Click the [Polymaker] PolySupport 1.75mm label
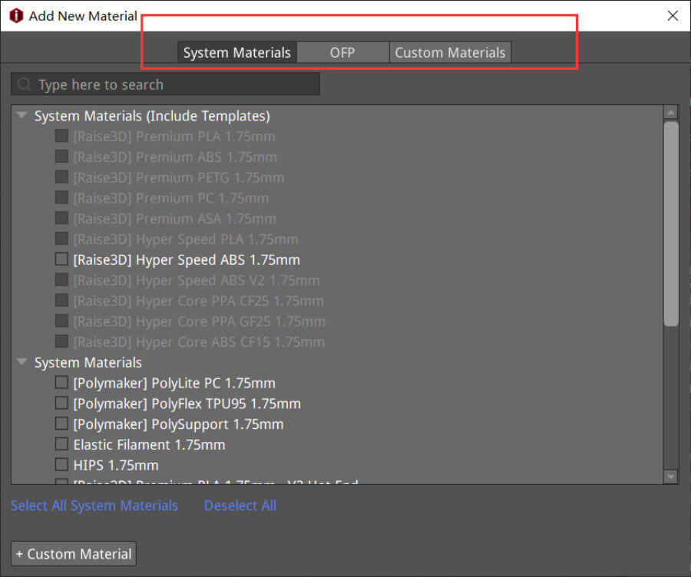 click(x=178, y=424)
